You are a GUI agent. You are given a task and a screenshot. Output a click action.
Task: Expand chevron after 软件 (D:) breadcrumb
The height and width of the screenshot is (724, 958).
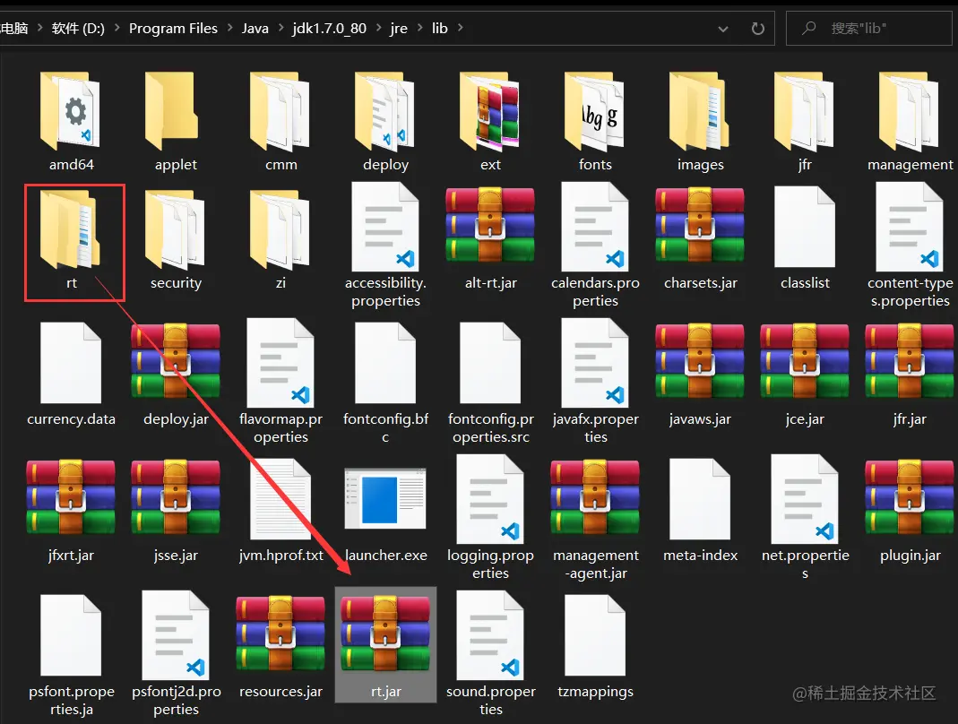pyautogui.click(x=117, y=28)
